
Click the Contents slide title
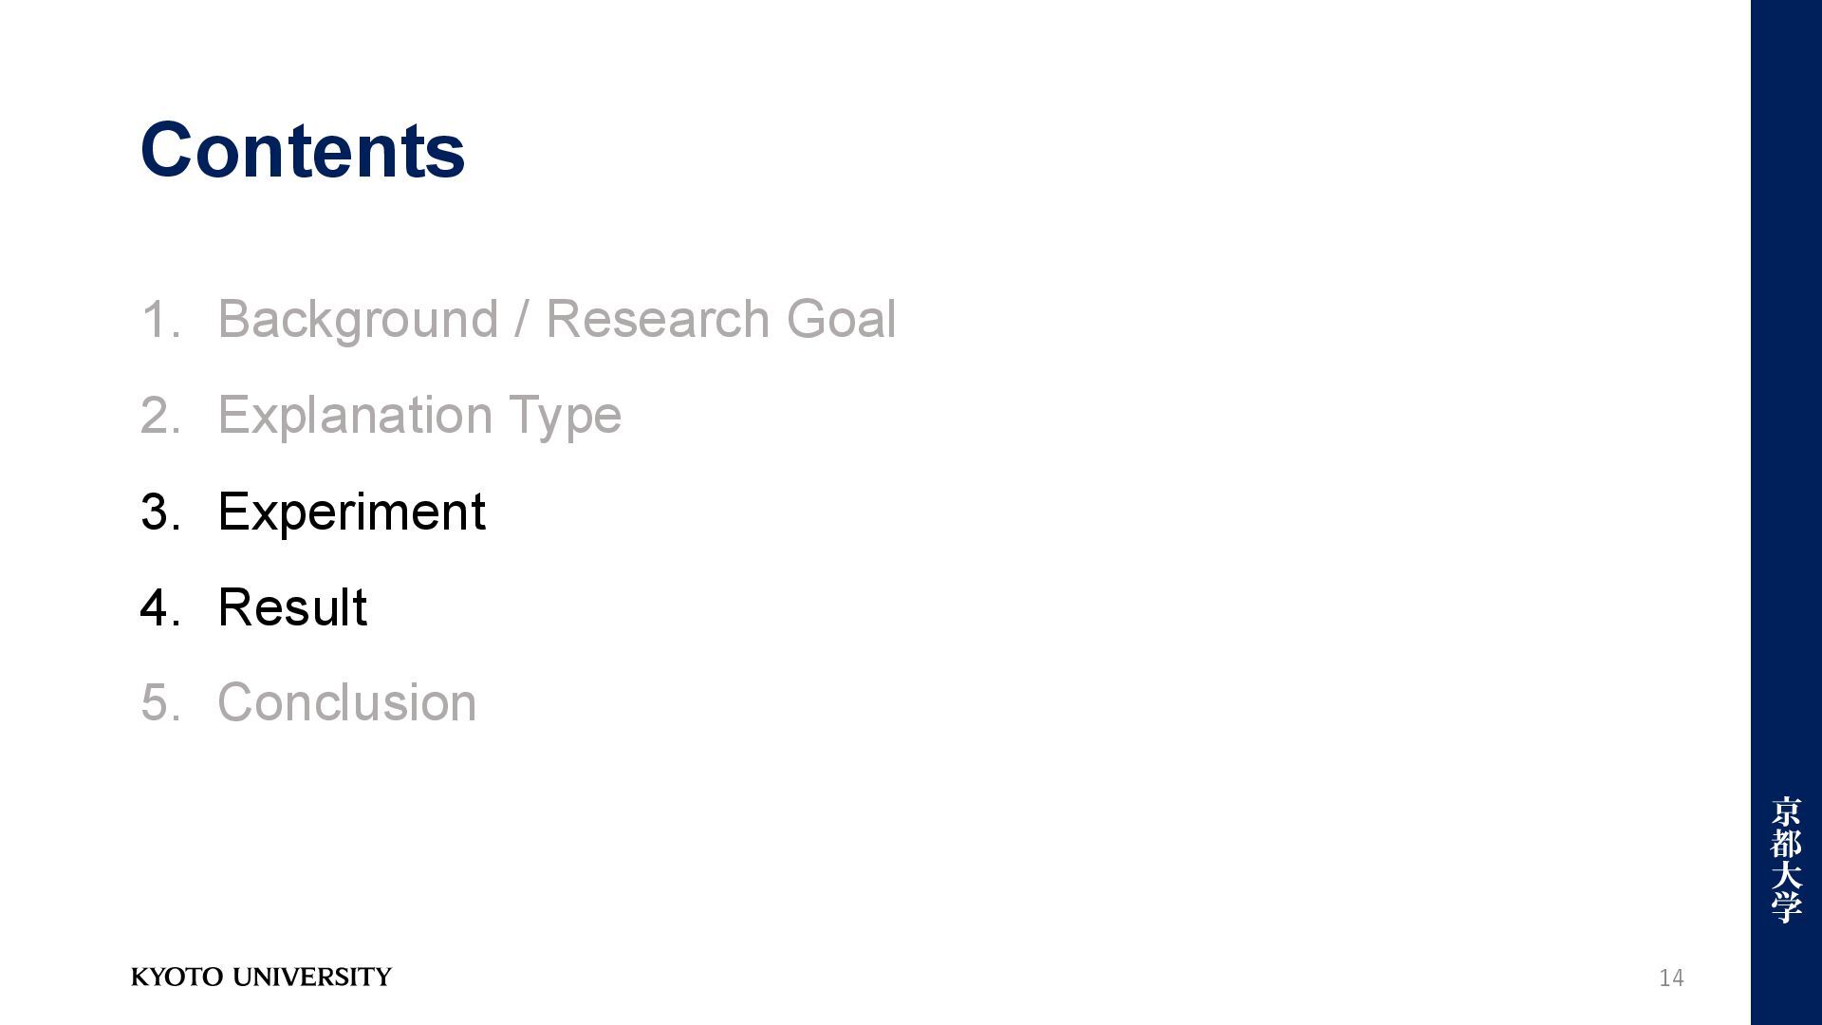[x=303, y=150]
